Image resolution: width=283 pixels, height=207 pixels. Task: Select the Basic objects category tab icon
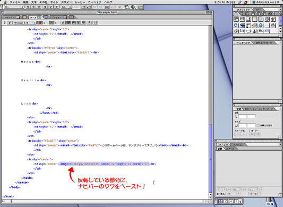click(x=236, y=14)
